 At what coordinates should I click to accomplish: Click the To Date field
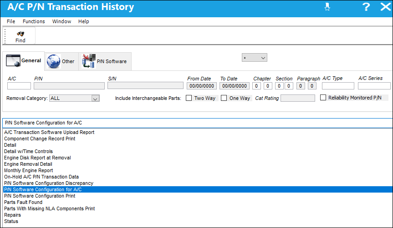tap(235, 86)
